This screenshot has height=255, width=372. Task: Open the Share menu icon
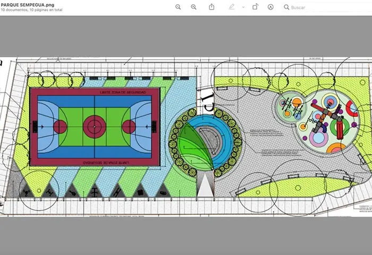click(x=212, y=7)
